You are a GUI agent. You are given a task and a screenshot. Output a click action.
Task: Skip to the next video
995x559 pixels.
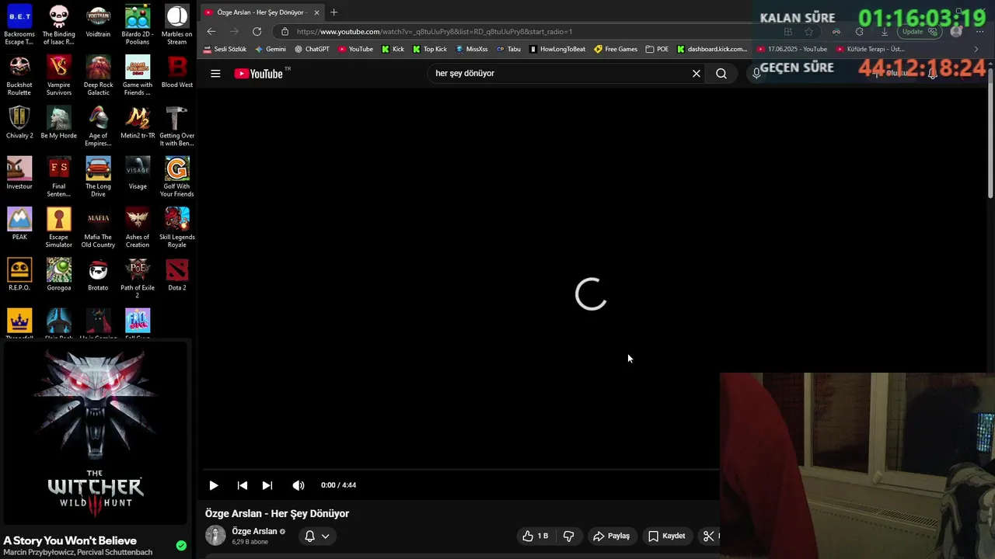(267, 485)
